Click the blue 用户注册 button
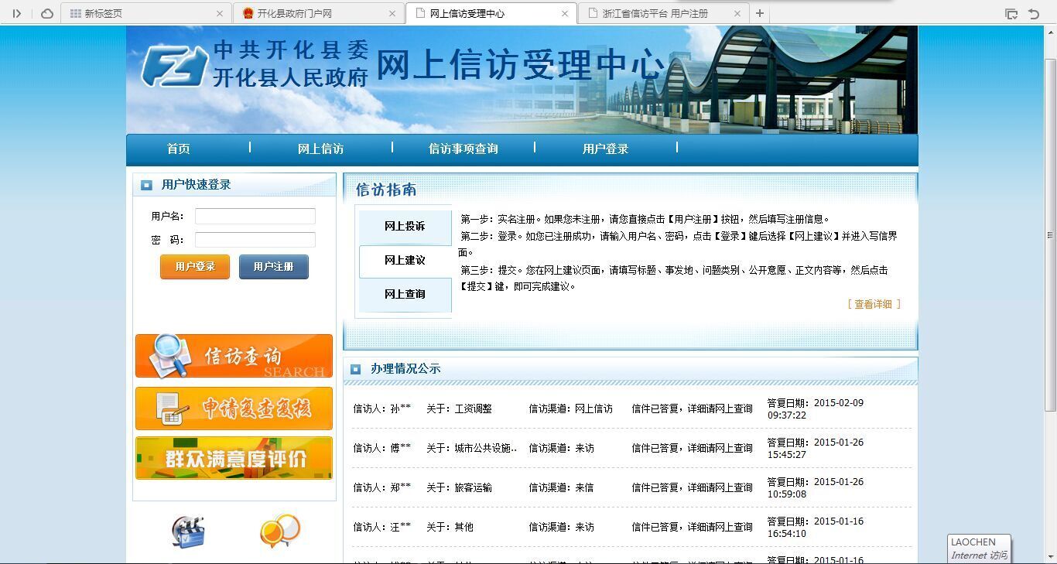This screenshot has height=564, width=1057. 274,266
